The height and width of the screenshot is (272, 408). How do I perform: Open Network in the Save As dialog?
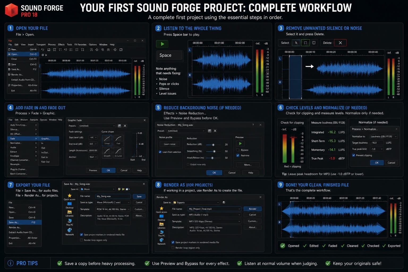pos(70,232)
